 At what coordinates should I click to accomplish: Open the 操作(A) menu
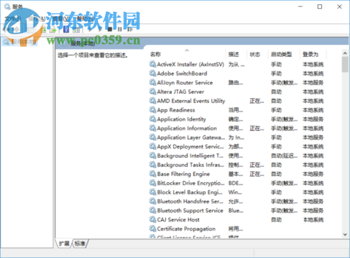[37, 19]
